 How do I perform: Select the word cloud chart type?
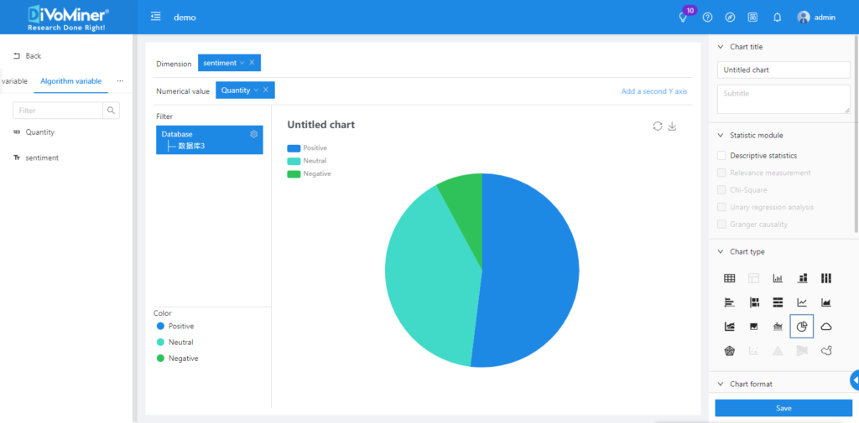826,327
